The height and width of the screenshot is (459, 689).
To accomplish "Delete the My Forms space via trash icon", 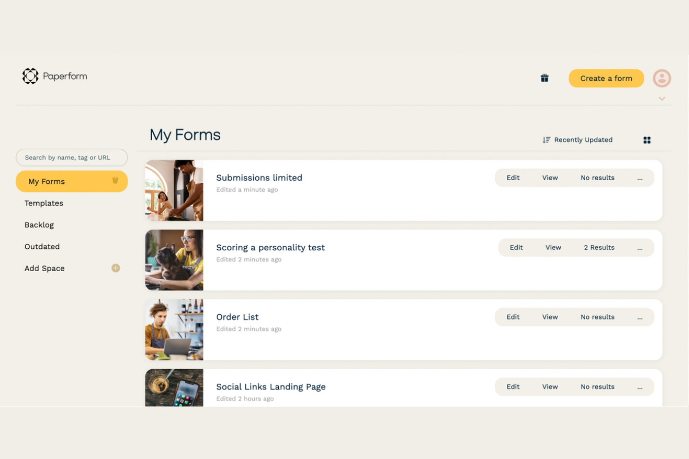I will pos(115,181).
